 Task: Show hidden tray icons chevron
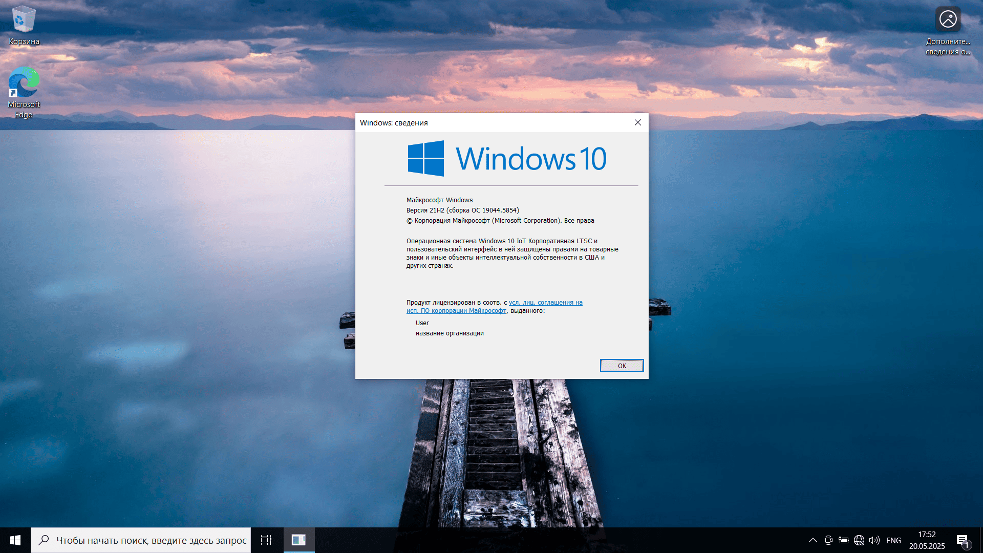coord(813,540)
